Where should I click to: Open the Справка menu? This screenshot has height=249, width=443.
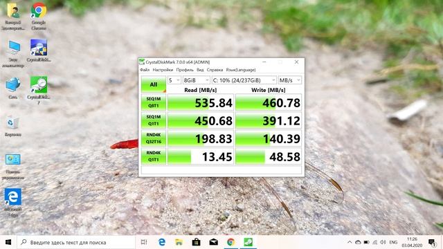pyautogui.click(x=215, y=70)
